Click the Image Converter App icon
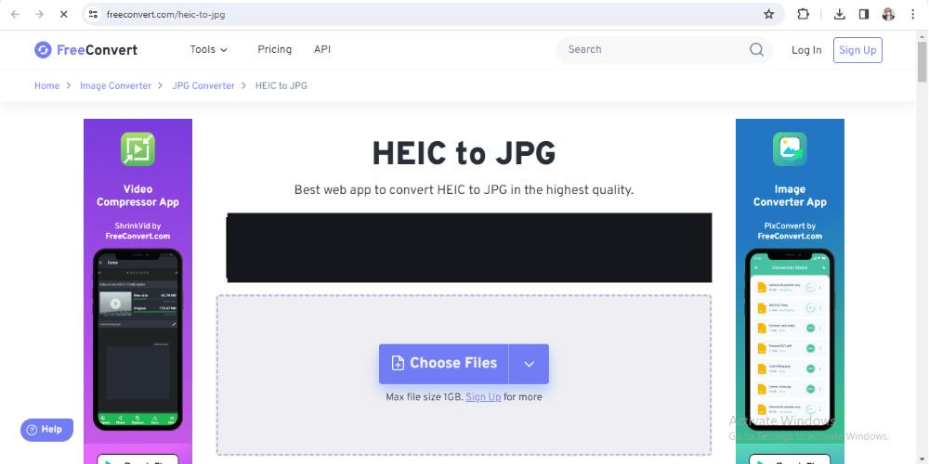 coord(790,148)
